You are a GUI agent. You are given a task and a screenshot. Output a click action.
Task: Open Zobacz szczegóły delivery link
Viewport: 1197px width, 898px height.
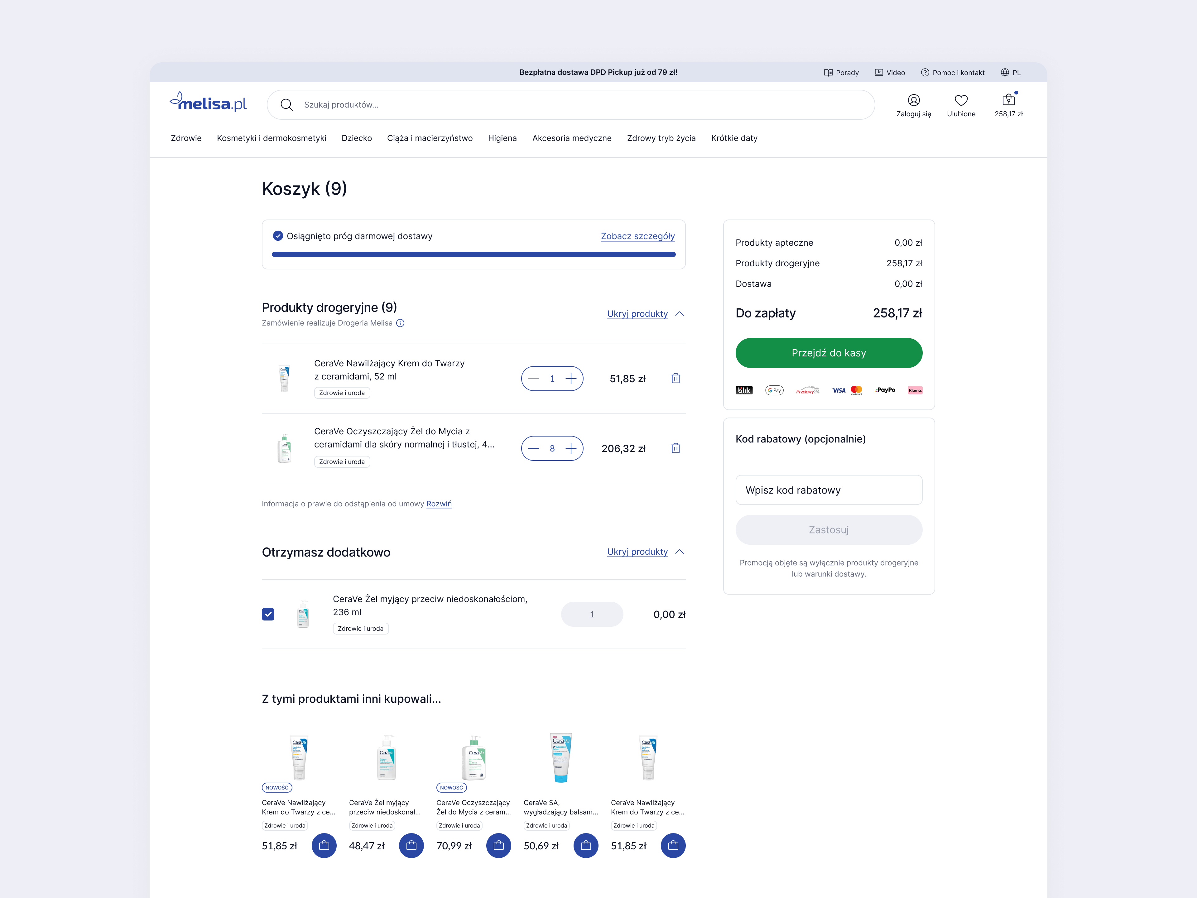click(637, 236)
